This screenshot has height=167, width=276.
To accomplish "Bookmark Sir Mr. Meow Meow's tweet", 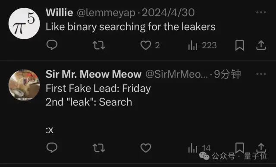I will (x=240, y=148).
